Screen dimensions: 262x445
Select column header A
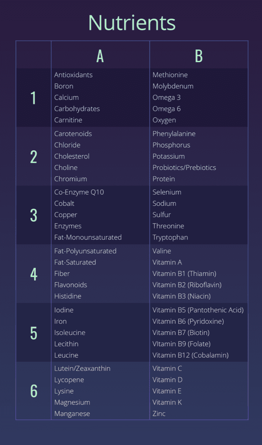[x=100, y=56]
